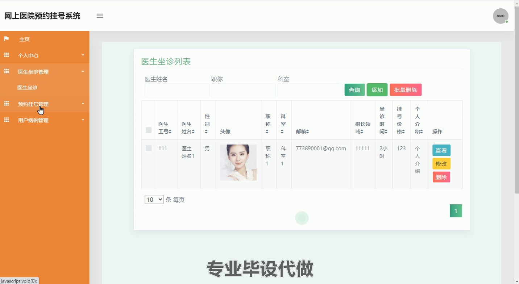Image resolution: width=519 pixels, height=284 pixels.
Task: Click the 网上医院预约挂号系统 title
Action: (42, 16)
